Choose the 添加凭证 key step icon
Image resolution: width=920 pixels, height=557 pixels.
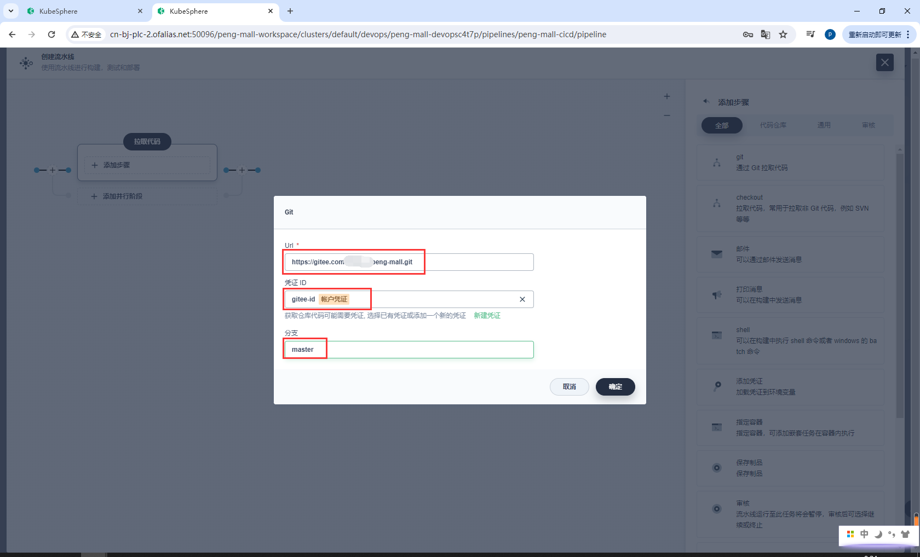(717, 386)
